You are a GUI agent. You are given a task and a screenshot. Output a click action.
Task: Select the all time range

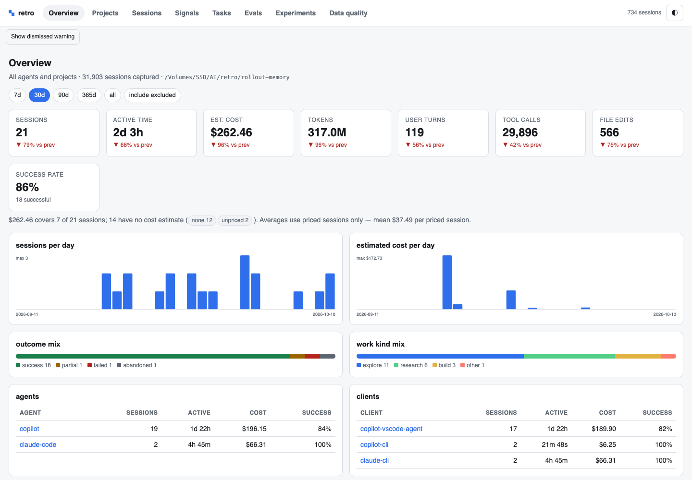point(112,95)
